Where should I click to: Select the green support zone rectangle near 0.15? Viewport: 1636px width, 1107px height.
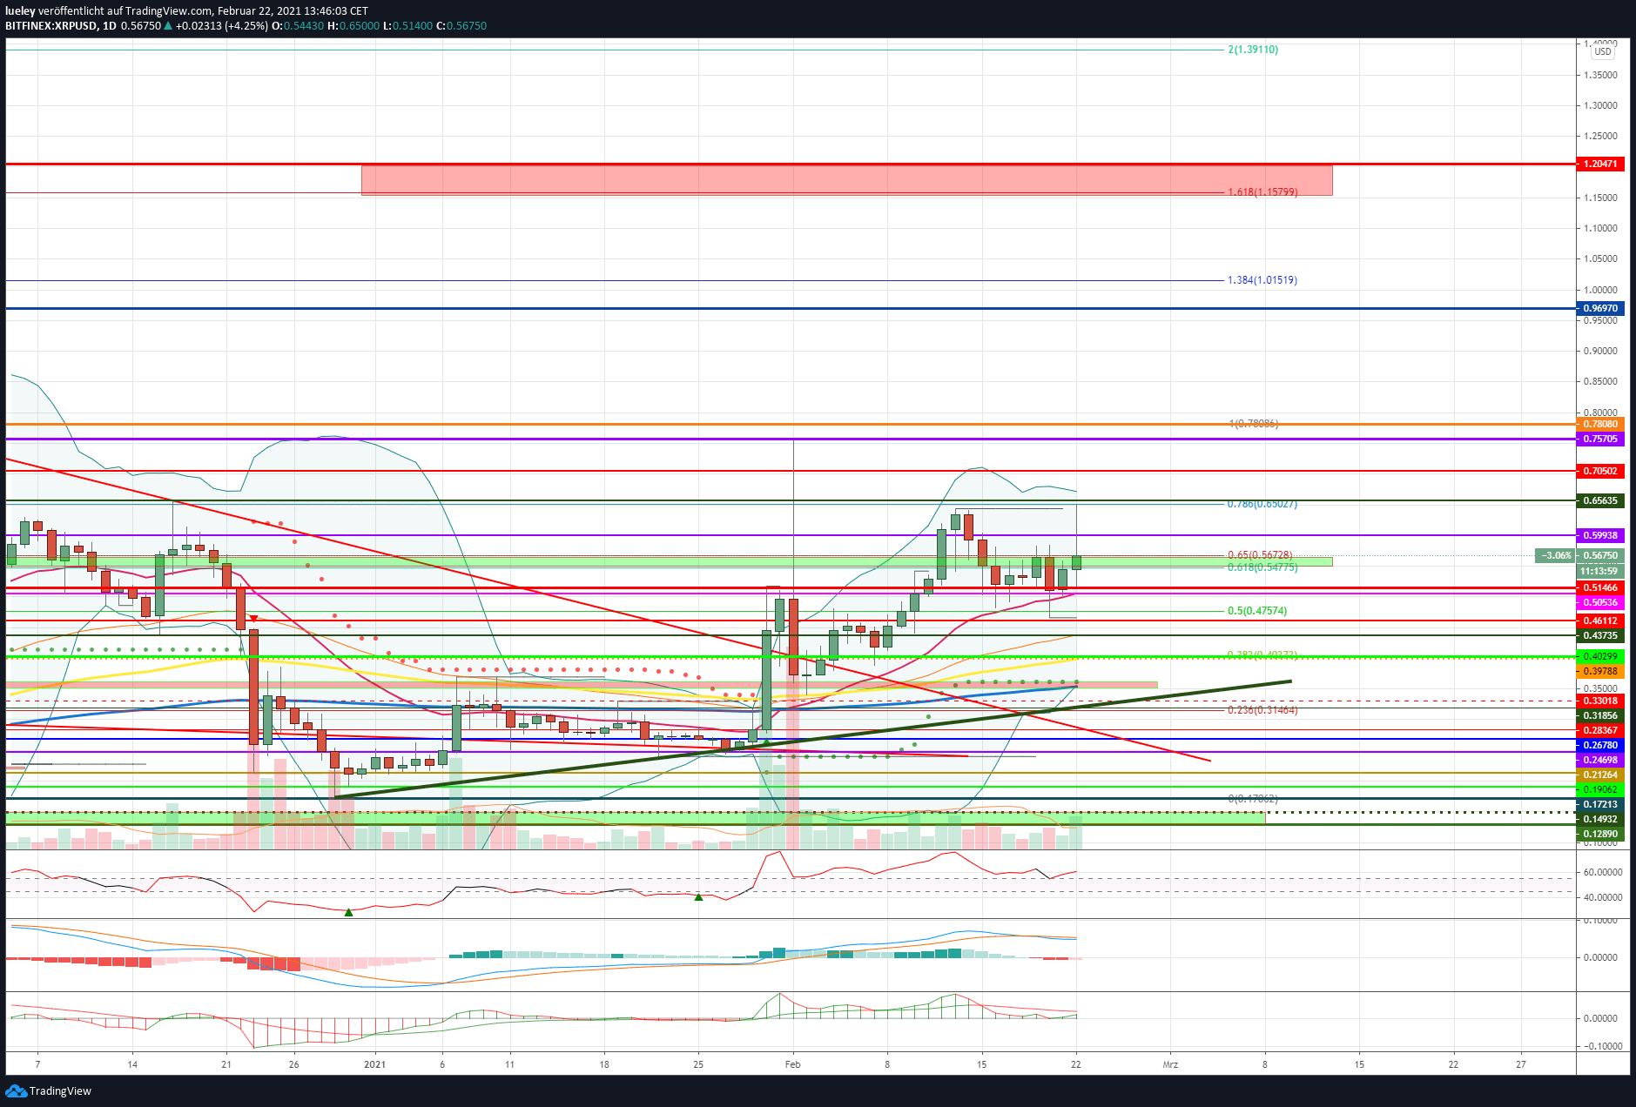coord(636,818)
